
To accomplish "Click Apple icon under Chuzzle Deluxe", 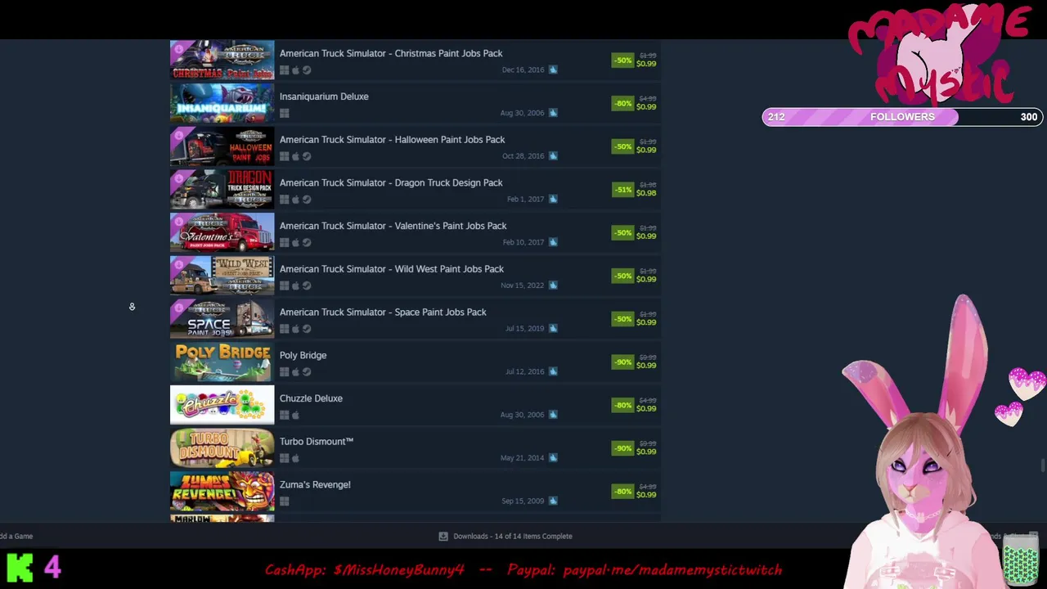I will pos(295,416).
